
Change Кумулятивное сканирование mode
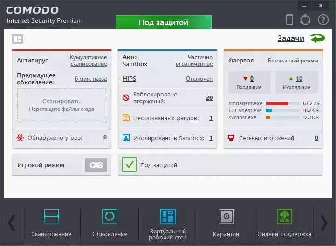[x=88, y=61]
